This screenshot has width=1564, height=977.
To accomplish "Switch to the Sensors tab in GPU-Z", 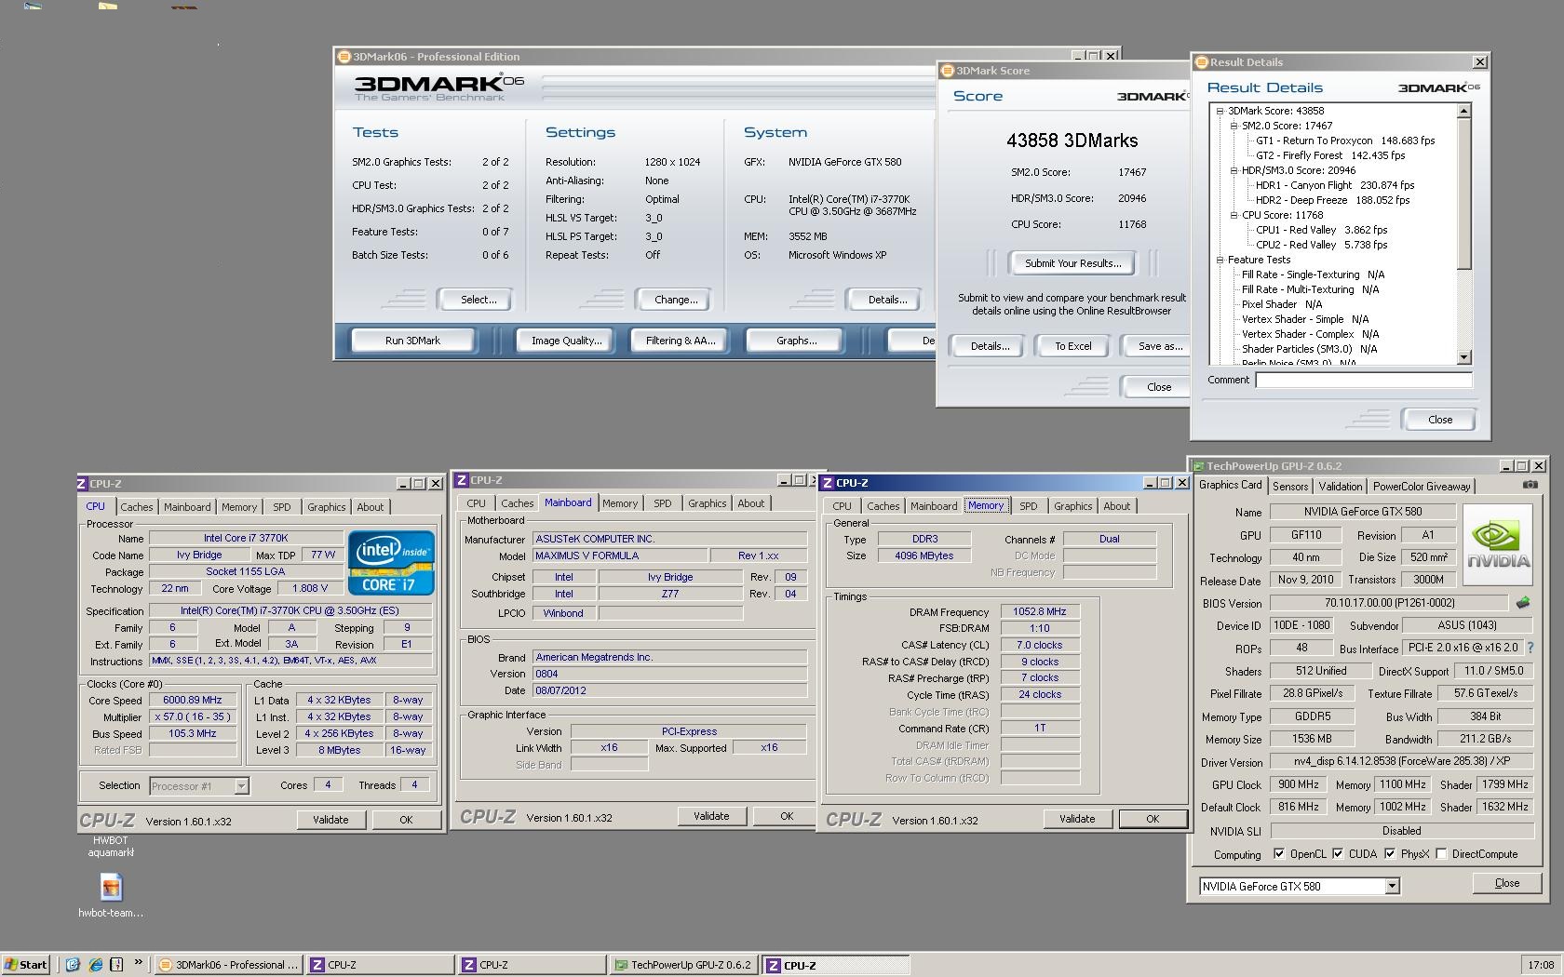I will (1290, 486).
